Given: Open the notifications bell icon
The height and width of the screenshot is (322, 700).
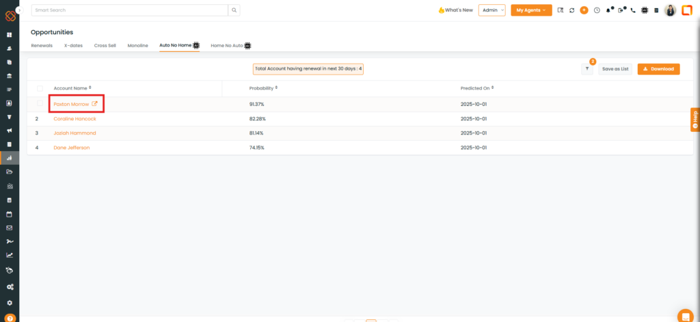Looking at the screenshot, I should tap(608, 10).
